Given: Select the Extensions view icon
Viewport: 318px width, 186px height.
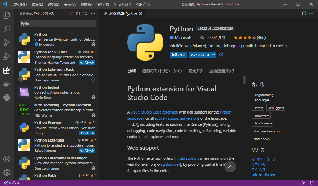Looking at the screenshot, I should coord(7,70).
